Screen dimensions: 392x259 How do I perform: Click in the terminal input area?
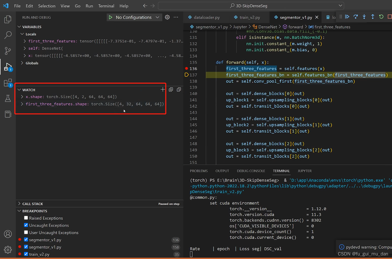pyautogui.click(x=191, y=254)
